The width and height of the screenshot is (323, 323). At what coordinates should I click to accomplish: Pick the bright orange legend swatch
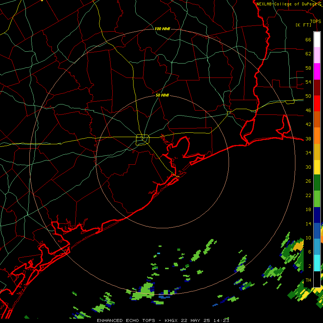tap(317, 136)
